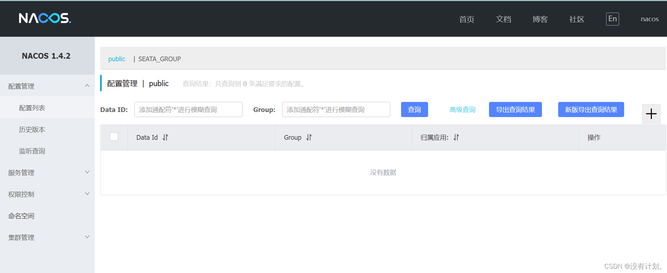
Task: Select the public namespace tab
Action: 117,59
